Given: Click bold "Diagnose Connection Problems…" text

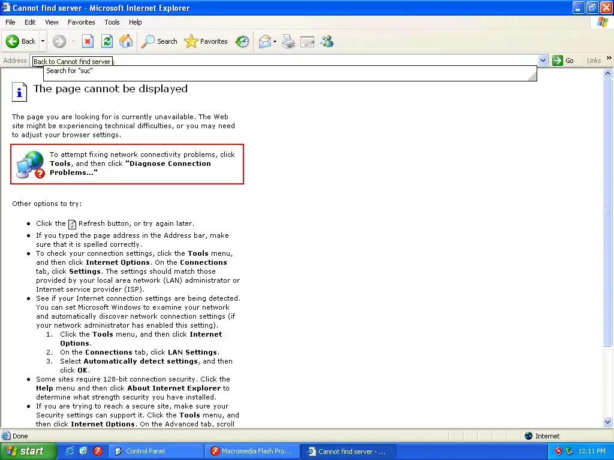Looking at the screenshot, I should click(130, 168).
